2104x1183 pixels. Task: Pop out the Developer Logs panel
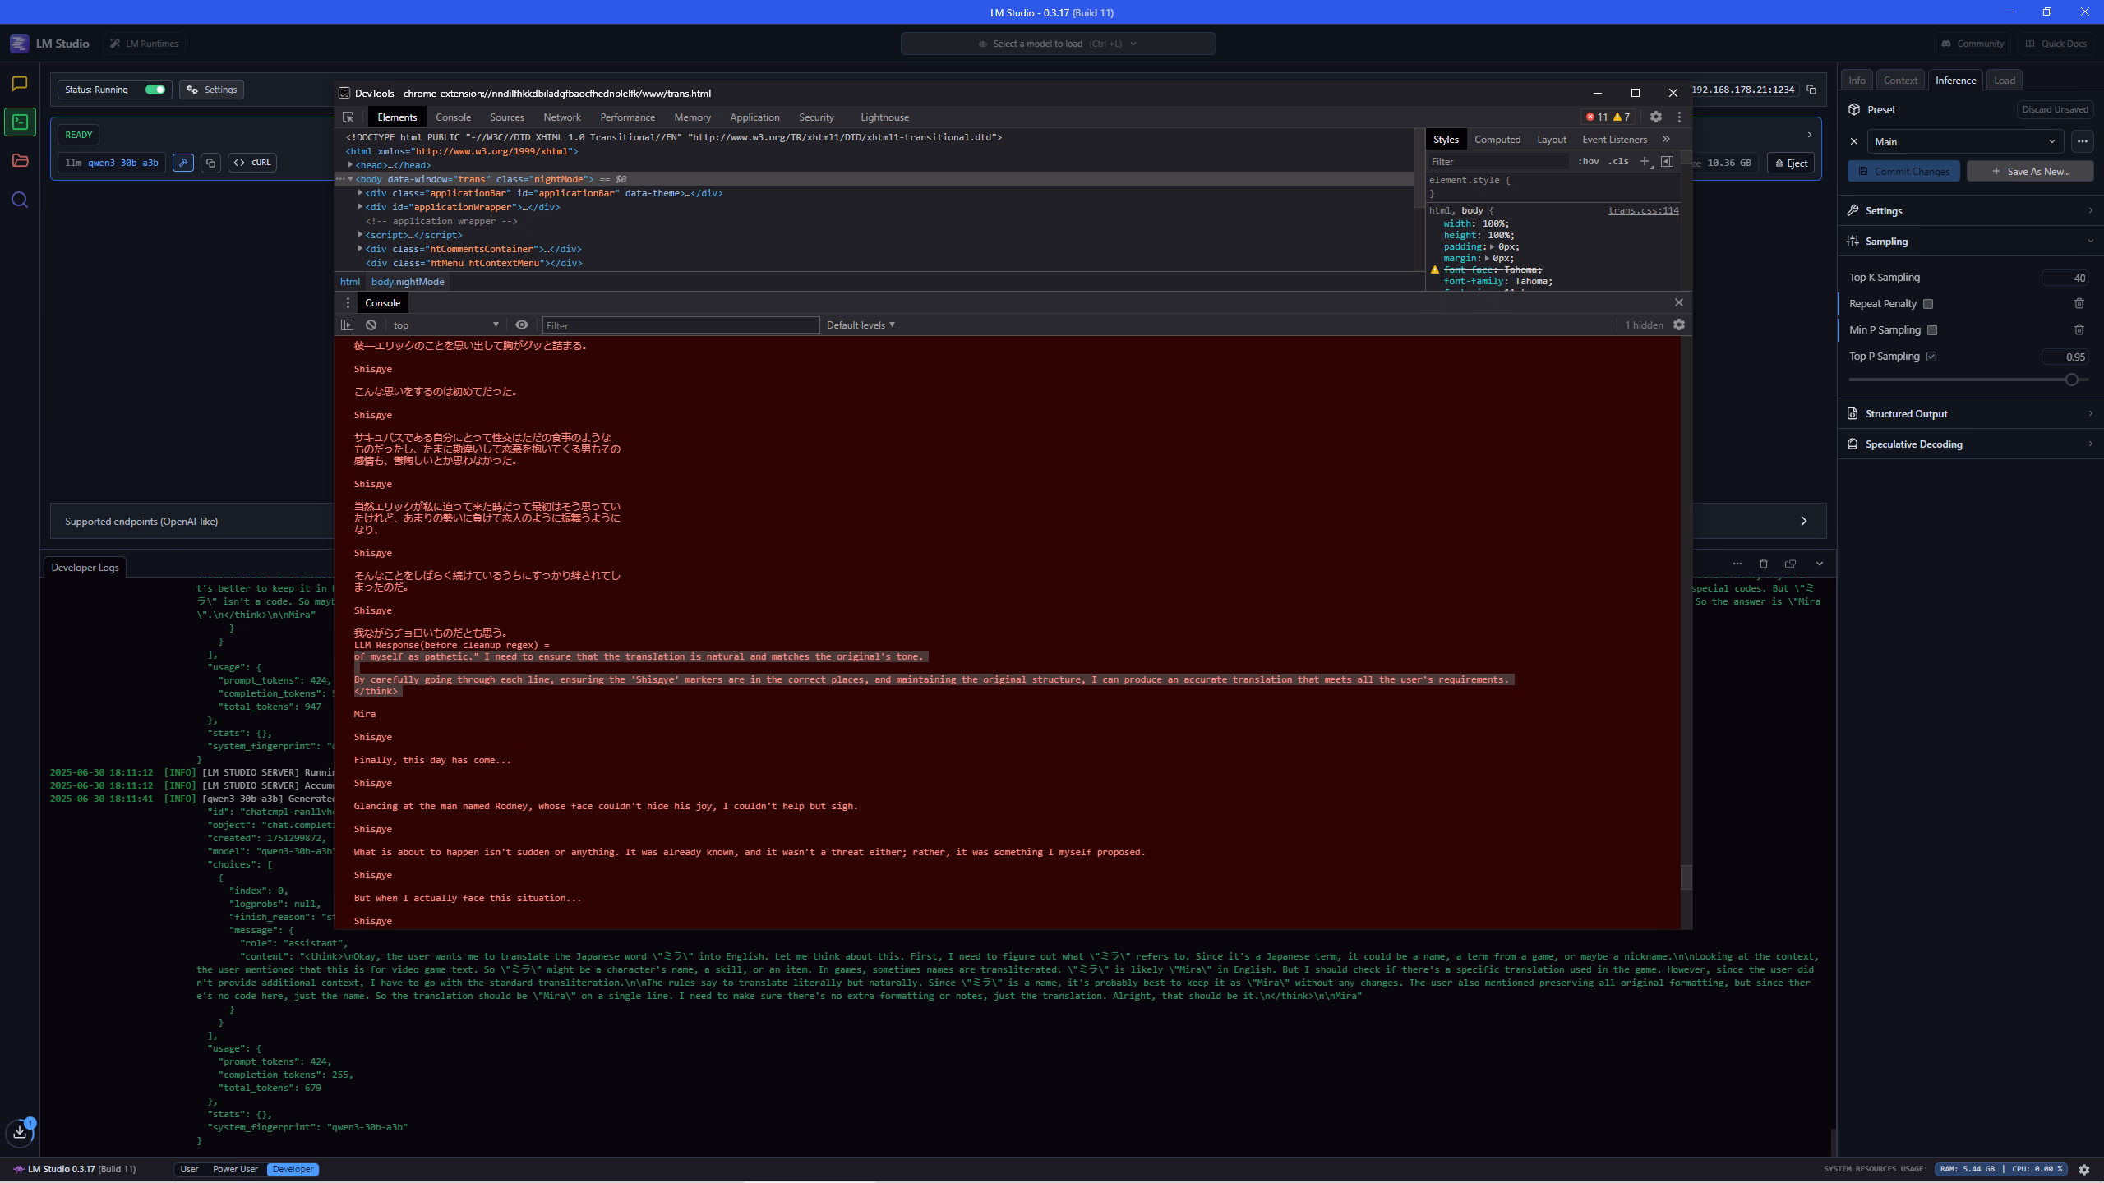1790,564
